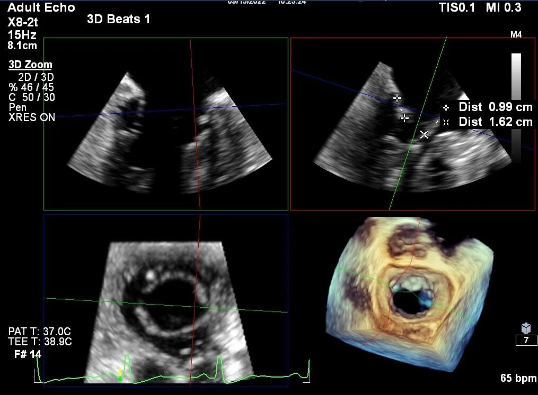Click the upper plus caliper marker
Screen dimensions: 538x395
click(397, 98)
